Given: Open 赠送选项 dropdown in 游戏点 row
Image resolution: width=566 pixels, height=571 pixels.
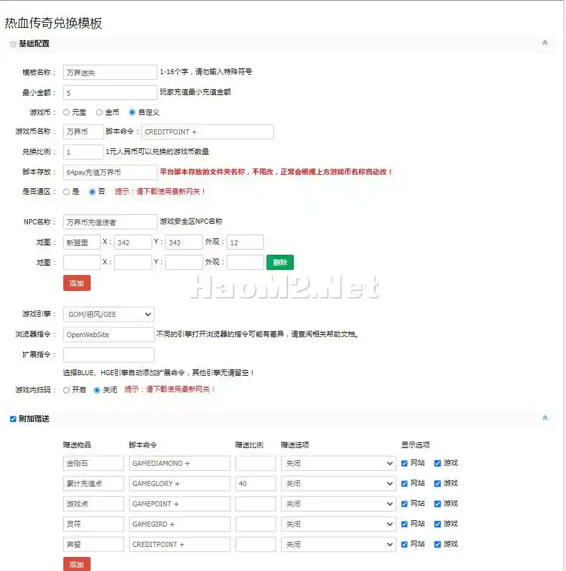Looking at the screenshot, I should [x=338, y=504].
